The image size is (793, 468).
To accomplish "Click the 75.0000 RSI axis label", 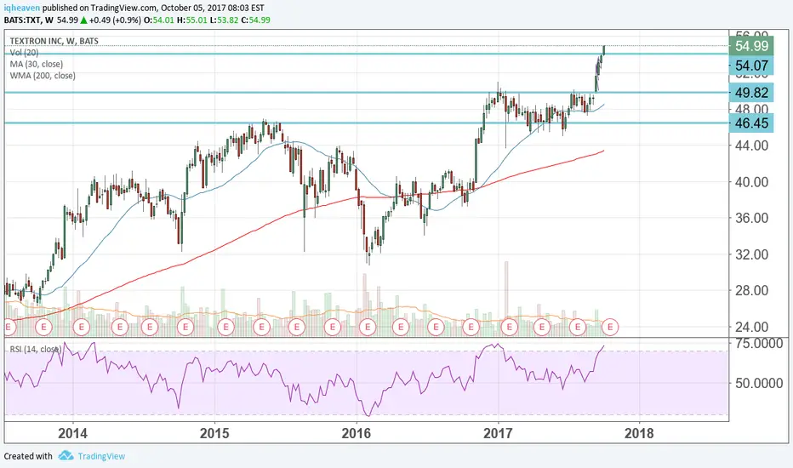I will pyautogui.click(x=759, y=344).
